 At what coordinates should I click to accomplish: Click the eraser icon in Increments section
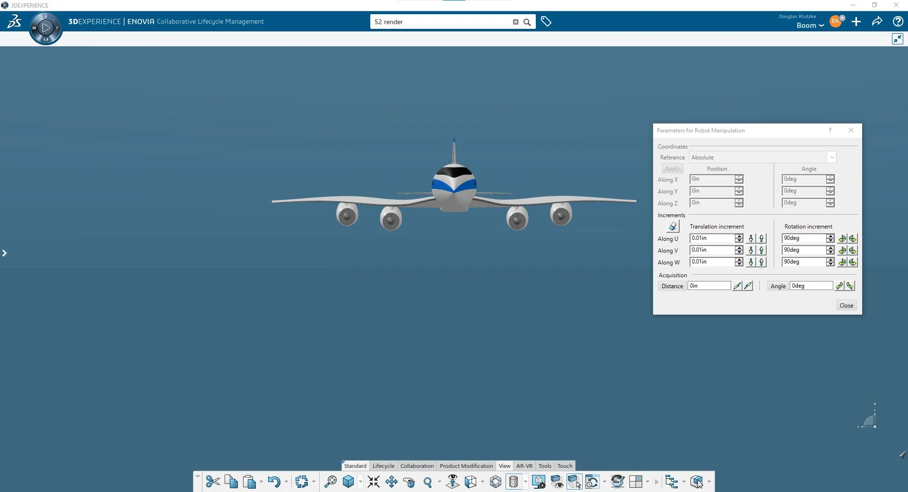point(672,227)
